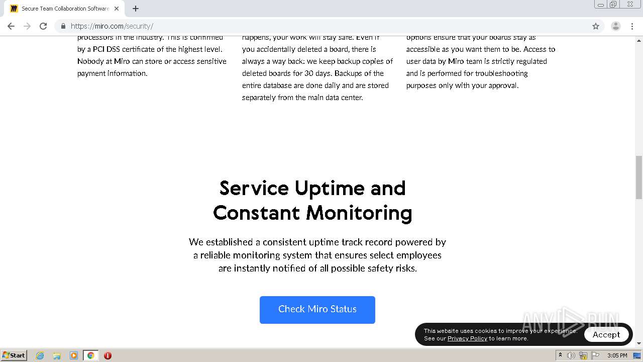Open the Chrome profile avatar
Screen dimensions: 643x362
[616, 26]
